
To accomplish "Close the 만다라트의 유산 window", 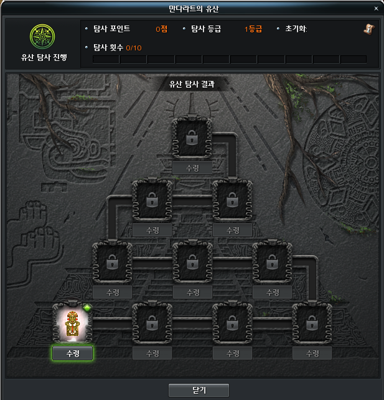I will click(376, 9).
